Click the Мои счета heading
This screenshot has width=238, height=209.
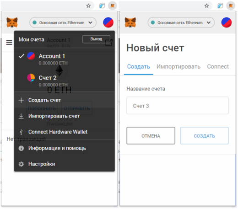(31, 39)
